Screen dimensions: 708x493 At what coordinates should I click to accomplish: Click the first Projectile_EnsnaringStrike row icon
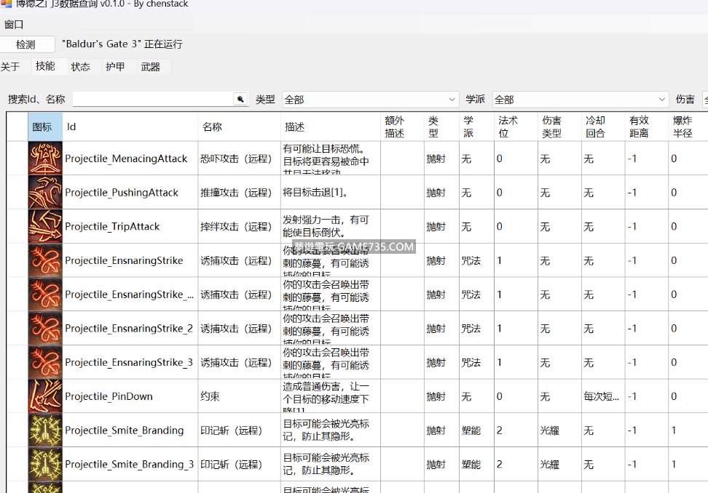pyautogui.click(x=45, y=260)
